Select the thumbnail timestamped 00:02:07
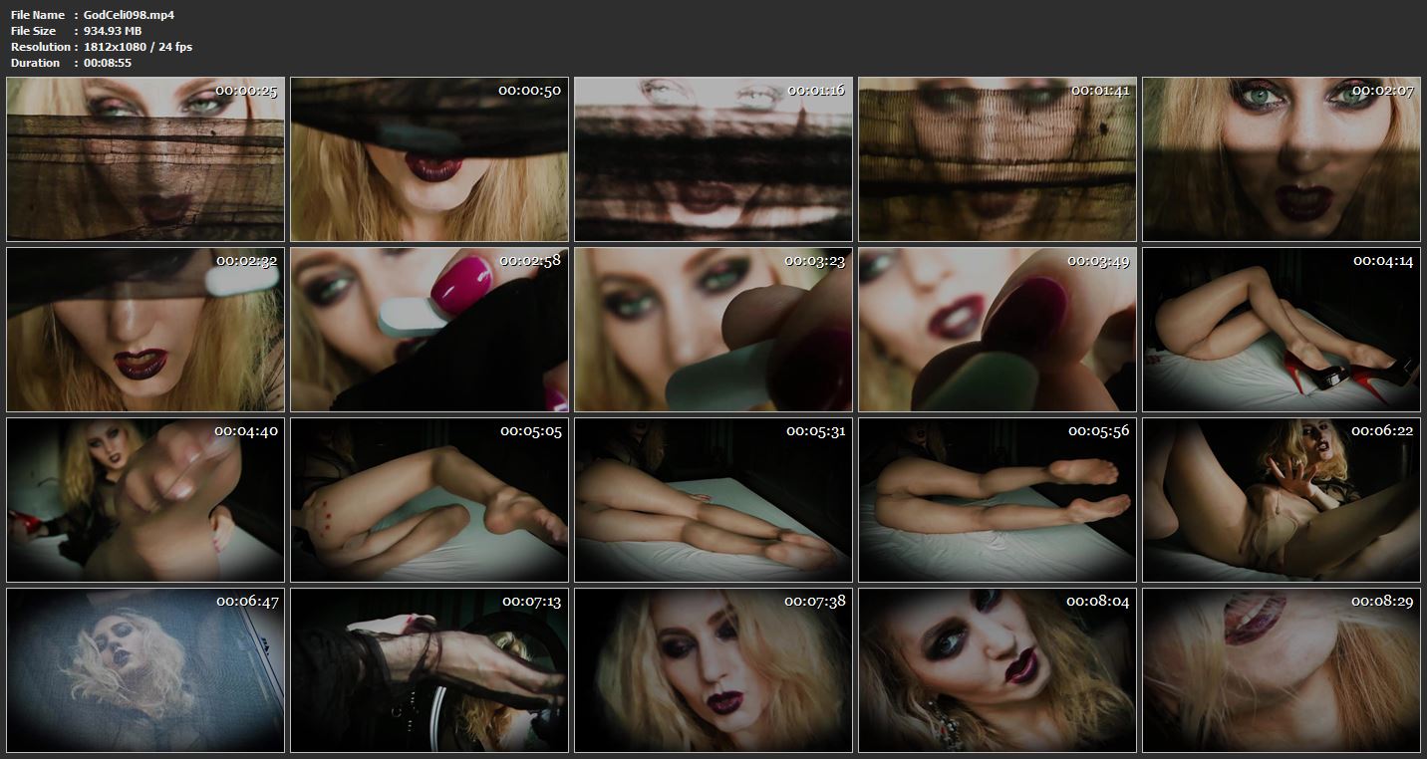1427x759 pixels. coord(1282,159)
